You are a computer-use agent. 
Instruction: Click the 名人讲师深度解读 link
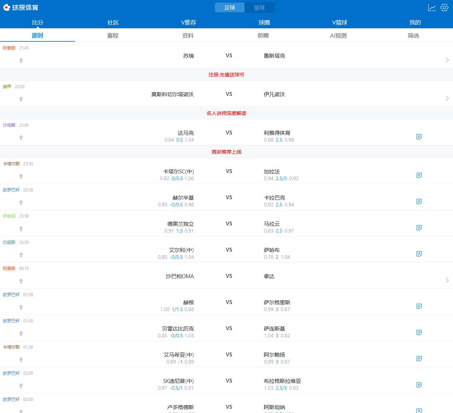pos(226,113)
